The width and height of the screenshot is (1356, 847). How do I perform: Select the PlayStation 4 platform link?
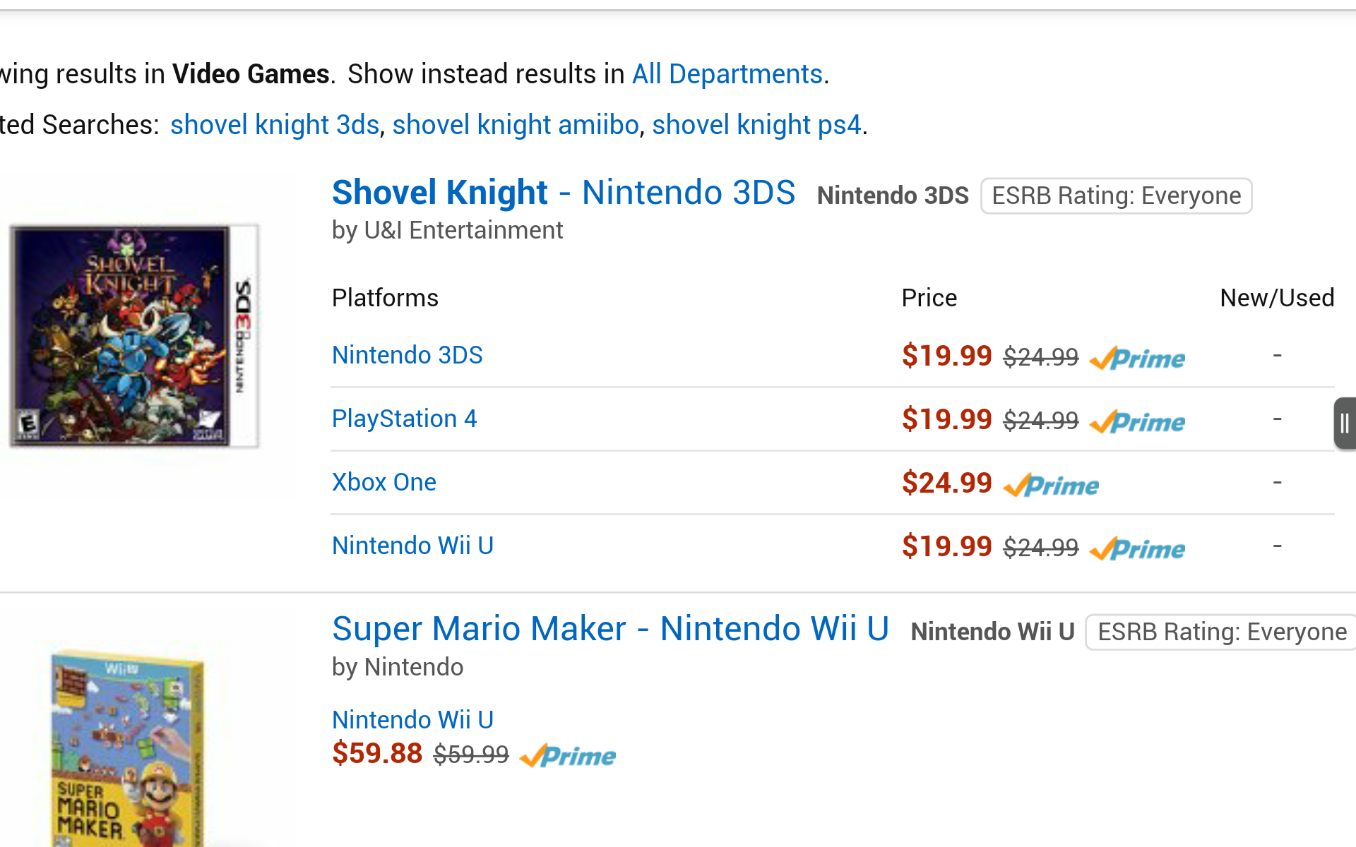[405, 419]
